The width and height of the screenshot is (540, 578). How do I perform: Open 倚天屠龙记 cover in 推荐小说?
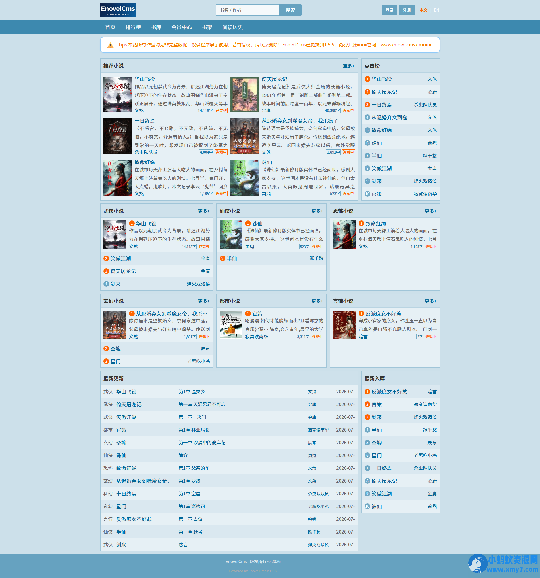(x=244, y=95)
